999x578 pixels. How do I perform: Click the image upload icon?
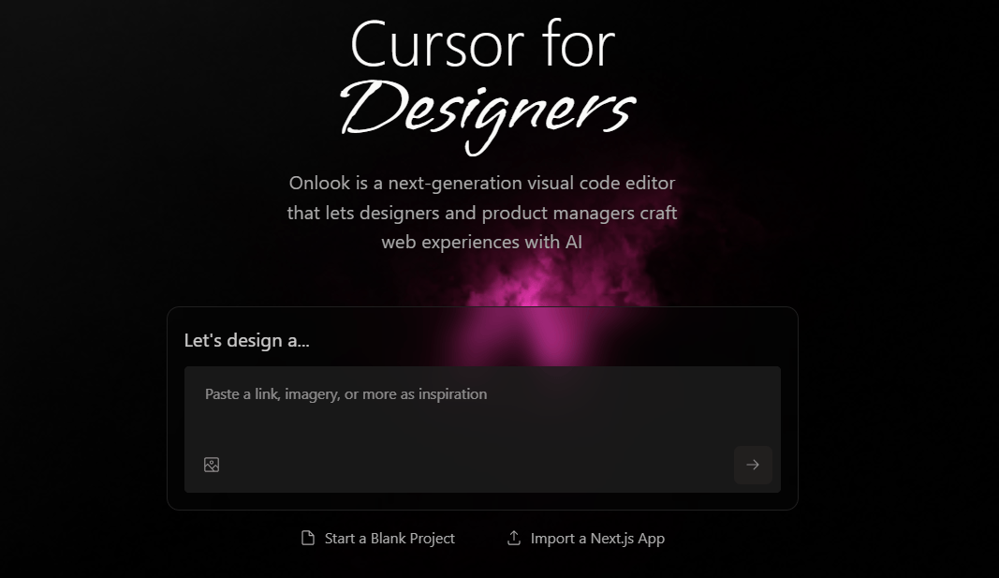[x=212, y=465]
